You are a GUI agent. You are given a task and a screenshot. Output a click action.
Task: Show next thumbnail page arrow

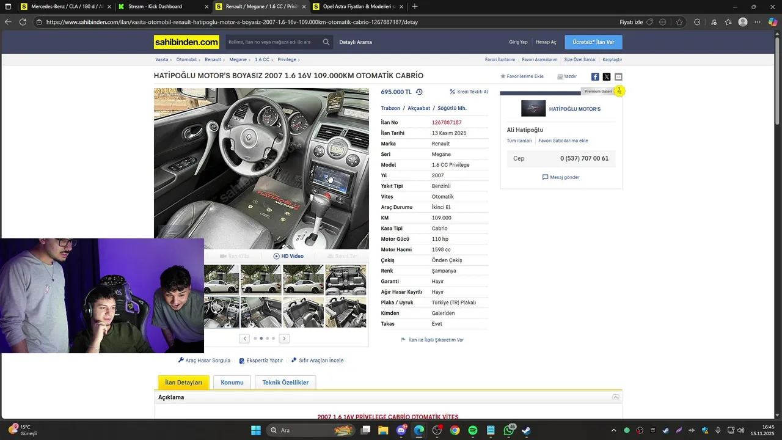(284, 339)
